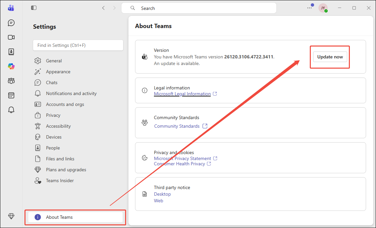
Task: Click the Microsoft Teams logo icon
Action: click(11, 8)
